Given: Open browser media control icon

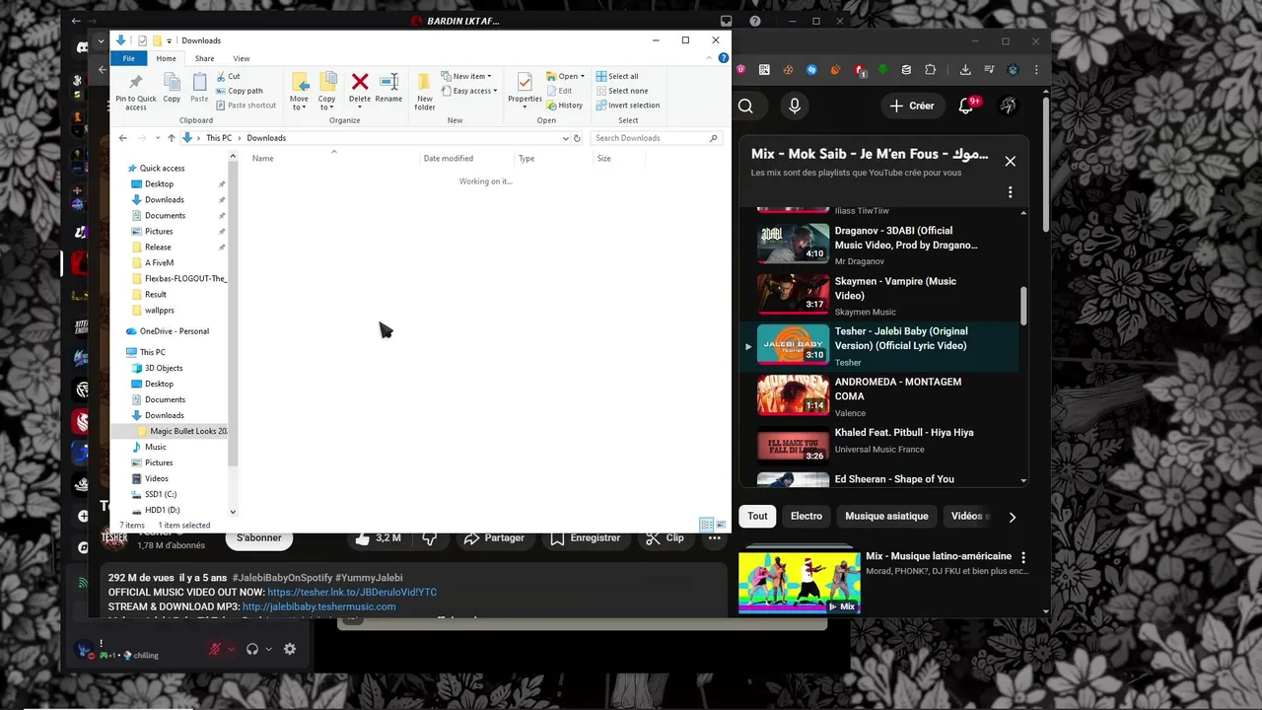Looking at the screenshot, I should (989, 70).
